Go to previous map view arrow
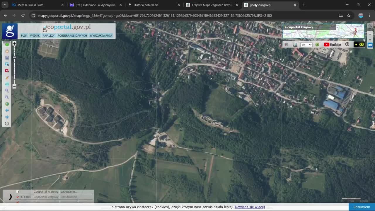Viewport: 375px width, 211px height. [x=7, y=110]
